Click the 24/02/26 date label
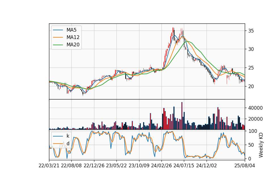This screenshot has width=272, height=195. pos(161,166)
